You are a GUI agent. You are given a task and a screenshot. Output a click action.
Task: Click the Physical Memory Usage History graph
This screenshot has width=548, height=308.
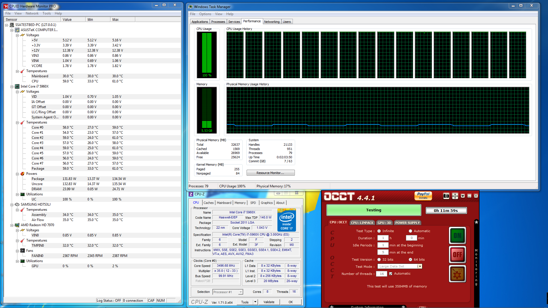[x=378, y=110]
